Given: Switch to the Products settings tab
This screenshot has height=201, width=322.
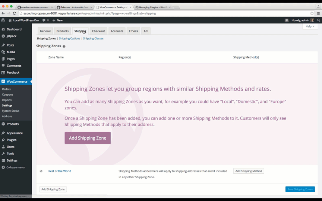Looking at the screenshot, I should click(63, 31).
